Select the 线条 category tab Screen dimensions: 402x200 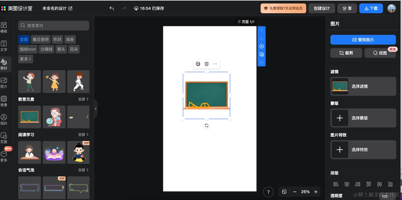[70, 39]
